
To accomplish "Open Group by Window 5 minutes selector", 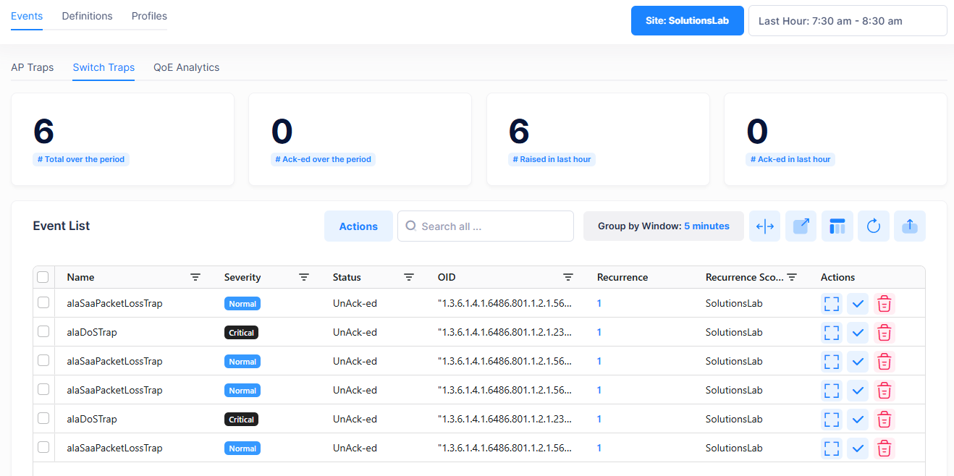I will coord(663,226).
